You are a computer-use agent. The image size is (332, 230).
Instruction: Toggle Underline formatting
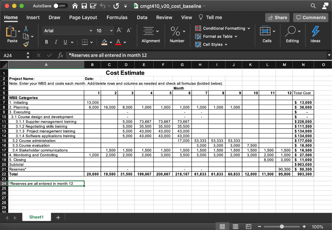tap(65, 42)
